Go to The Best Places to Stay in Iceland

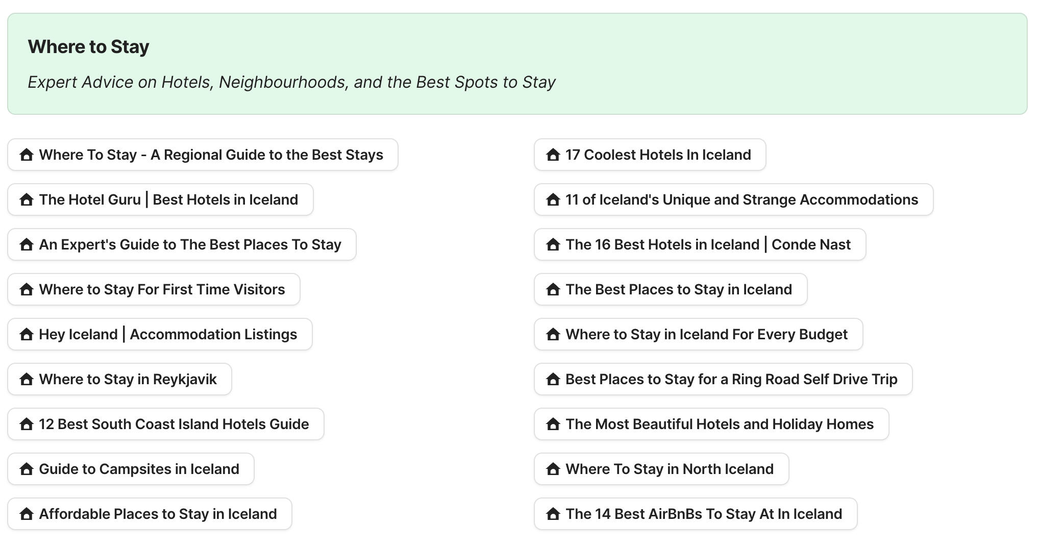[x=679, y=289]
